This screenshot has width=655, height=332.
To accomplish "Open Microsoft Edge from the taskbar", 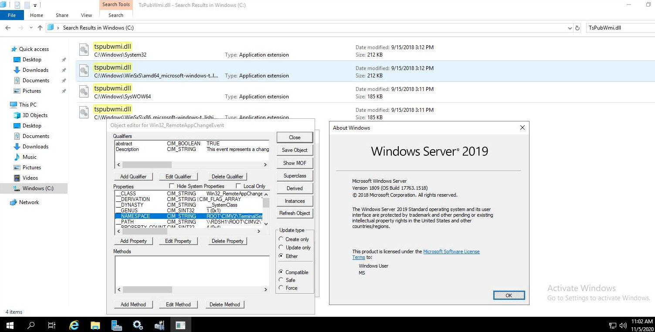I will click(x=74, y=325).
